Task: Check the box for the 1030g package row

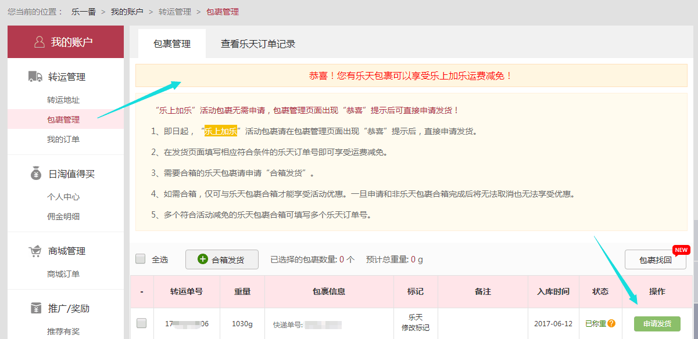Action: (141, 323)
